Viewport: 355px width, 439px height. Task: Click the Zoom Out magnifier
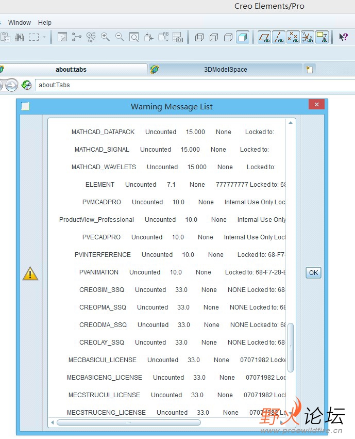coord(120,37)
